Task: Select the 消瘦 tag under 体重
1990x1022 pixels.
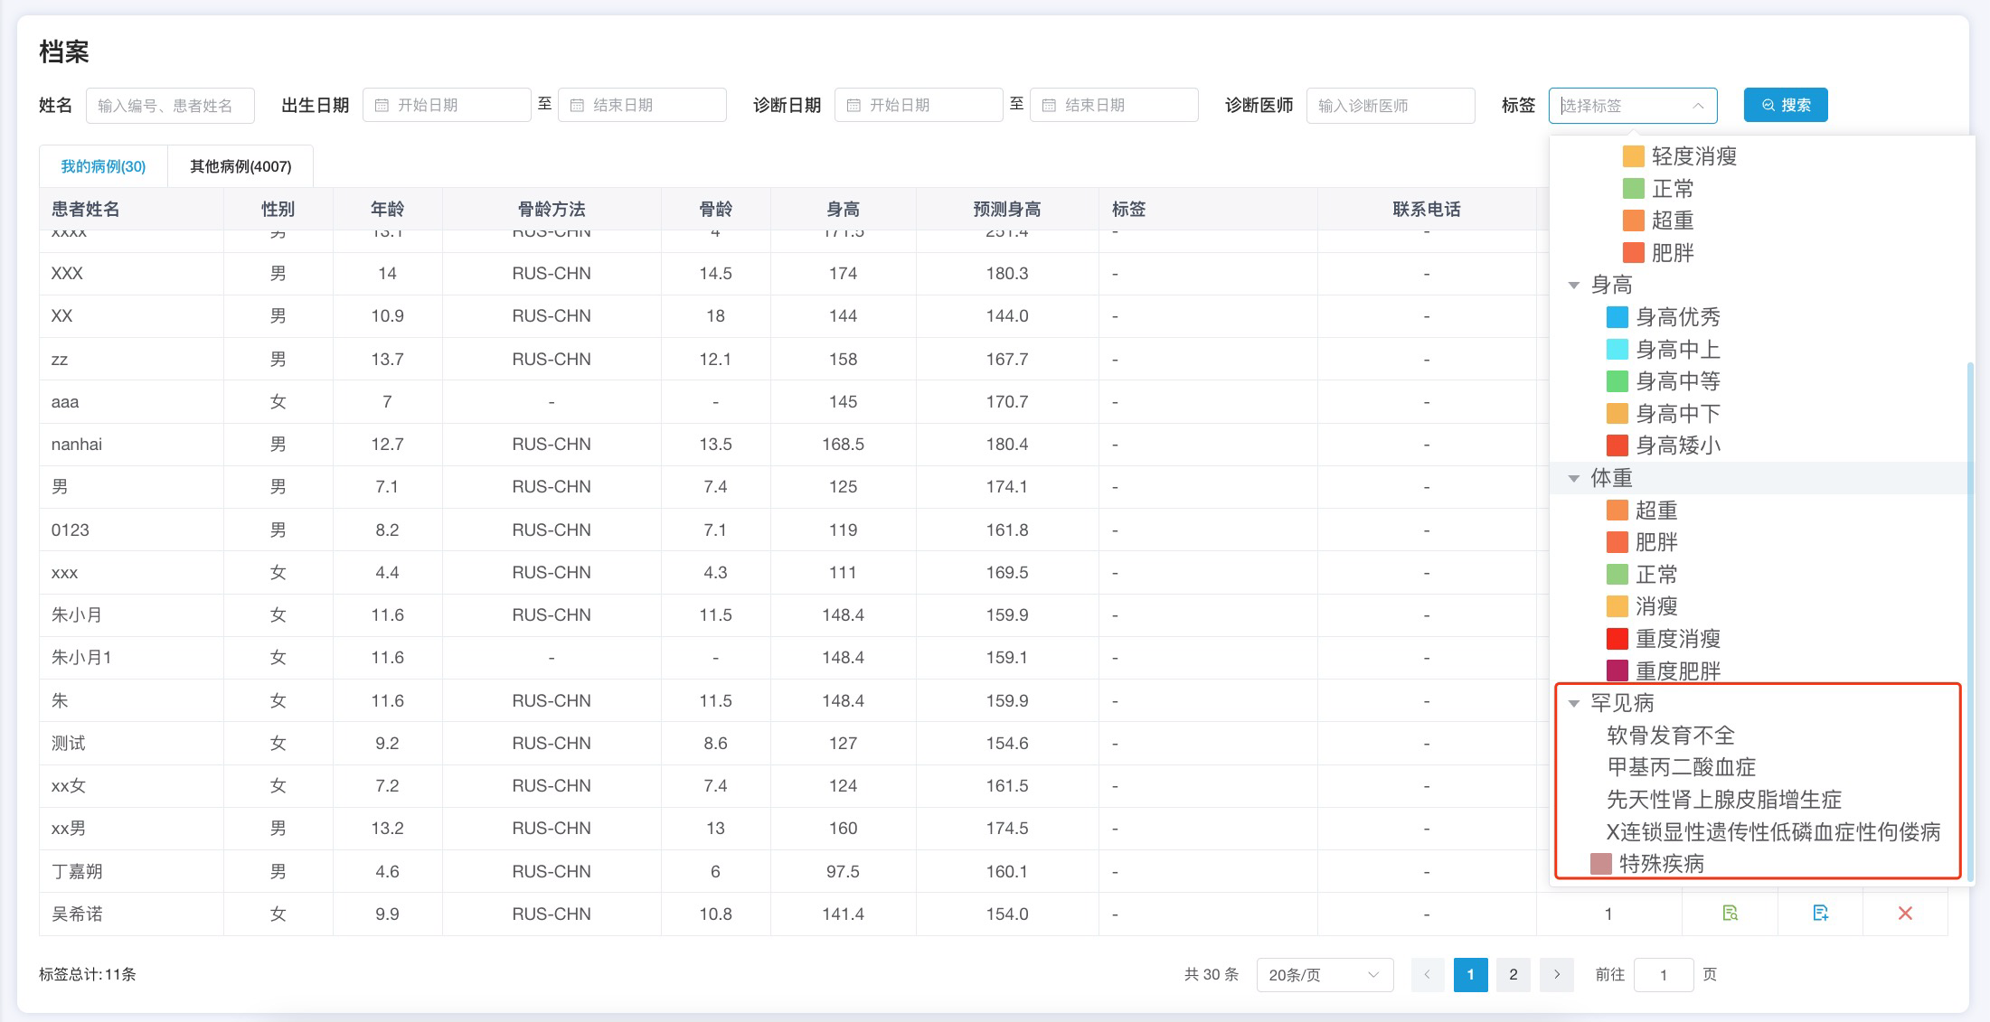Action: point(1642,606)
